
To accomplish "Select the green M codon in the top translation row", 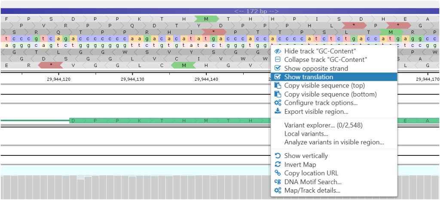I will coord(207,19).
